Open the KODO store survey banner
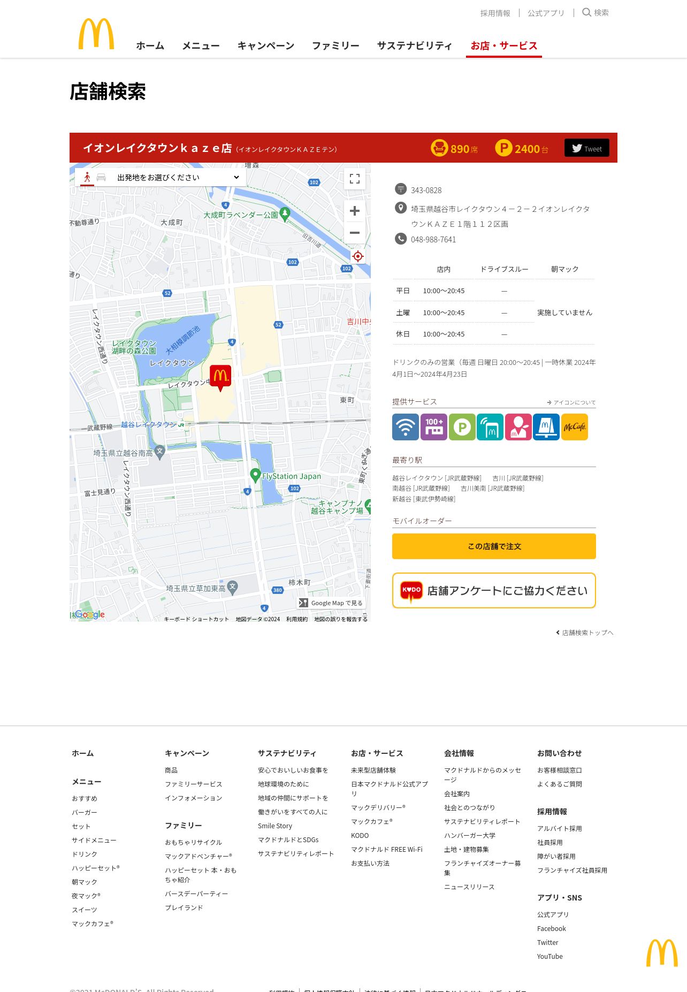This screenshot has width=687, height=992. pyautogui.click(x=494, y=591)
